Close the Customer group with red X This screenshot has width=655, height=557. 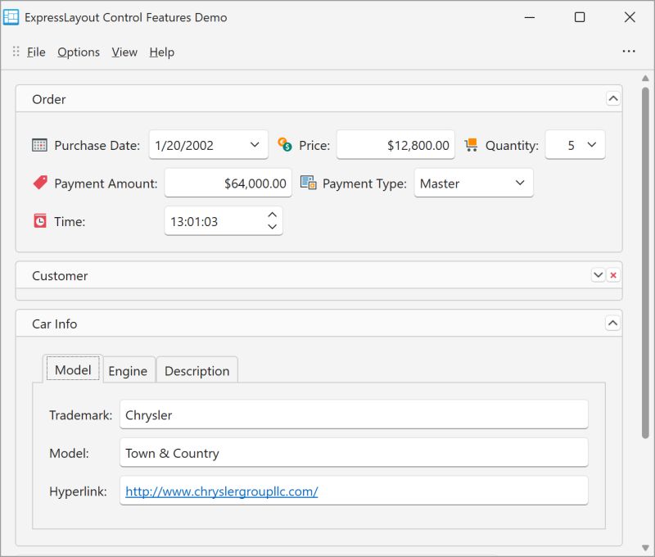[613, 275]
